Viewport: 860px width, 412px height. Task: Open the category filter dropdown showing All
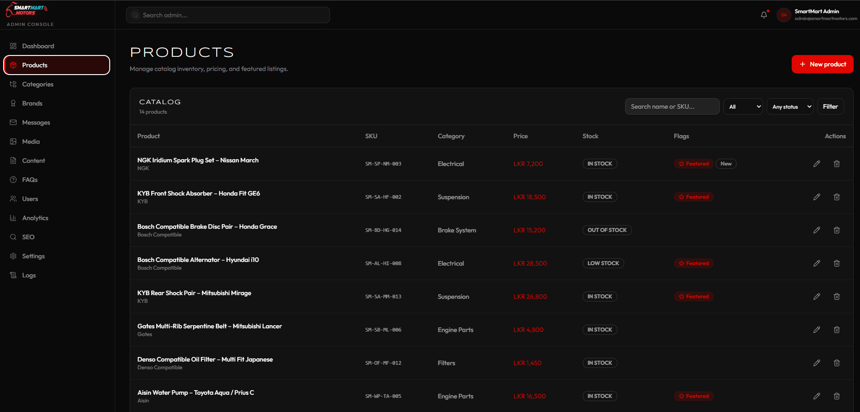coord(743,107)
